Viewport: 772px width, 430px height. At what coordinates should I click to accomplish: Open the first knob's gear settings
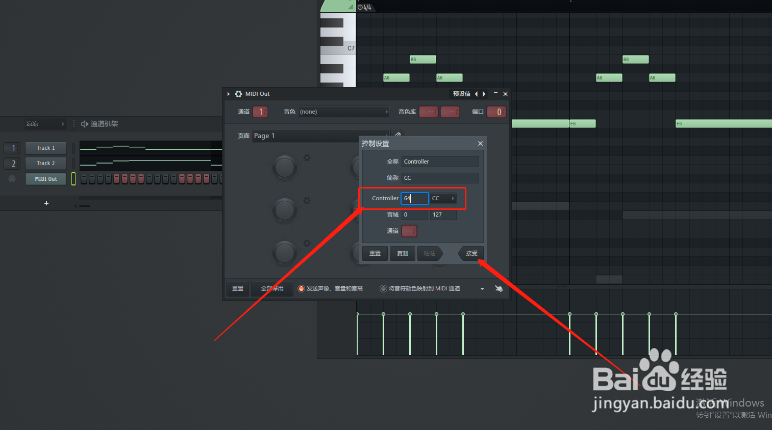307,157
